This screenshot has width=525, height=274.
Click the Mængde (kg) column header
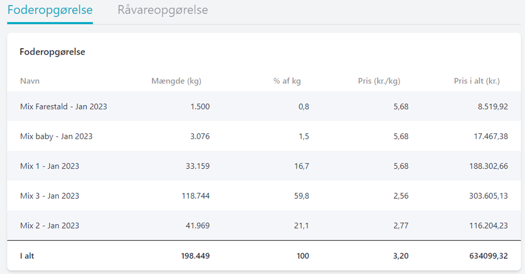[x=176, y=81]
